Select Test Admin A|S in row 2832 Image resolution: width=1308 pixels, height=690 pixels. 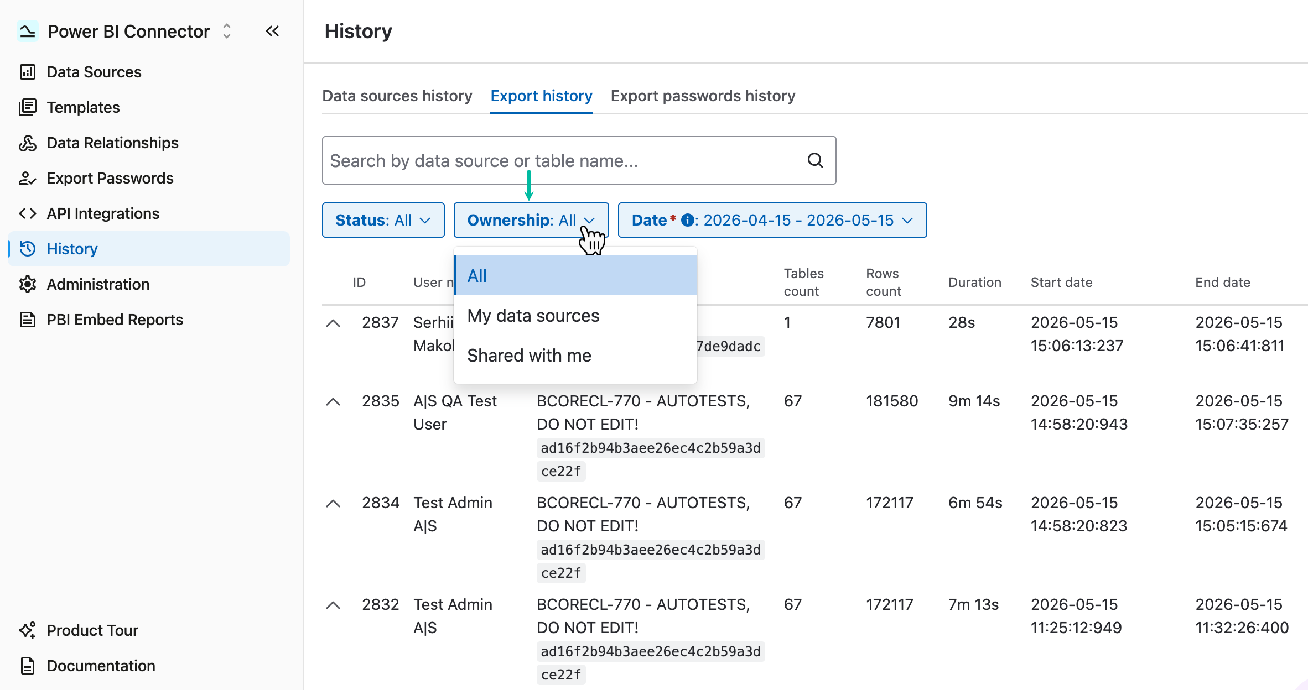(x=453, y=616)
